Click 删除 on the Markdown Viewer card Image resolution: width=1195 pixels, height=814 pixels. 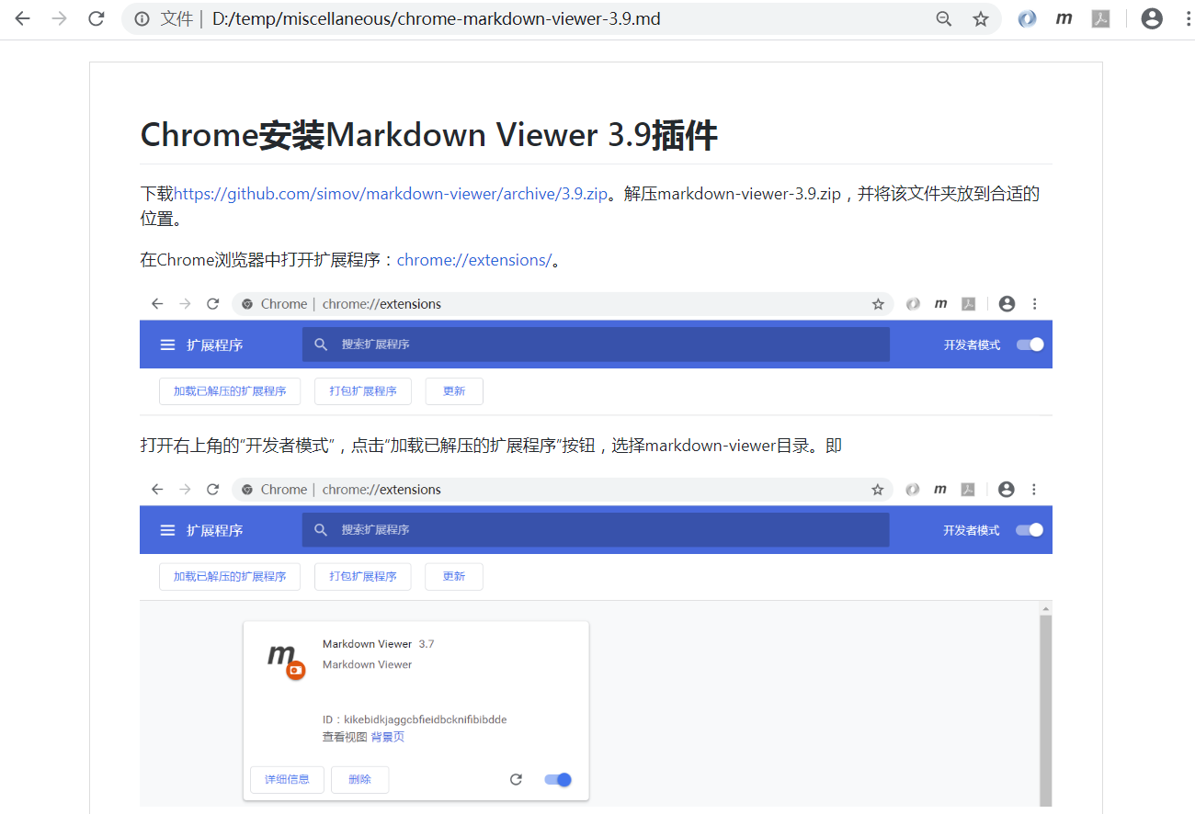pyautogui.click(x=359, y=778)
